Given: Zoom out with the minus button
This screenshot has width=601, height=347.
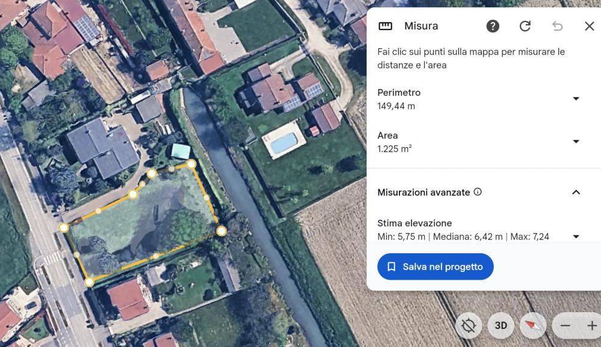Looking at the screenshot, I should click(565, 325).
